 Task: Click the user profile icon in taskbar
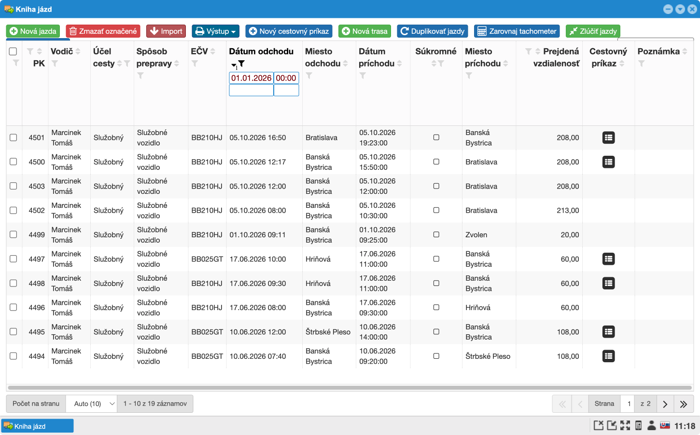651,425
